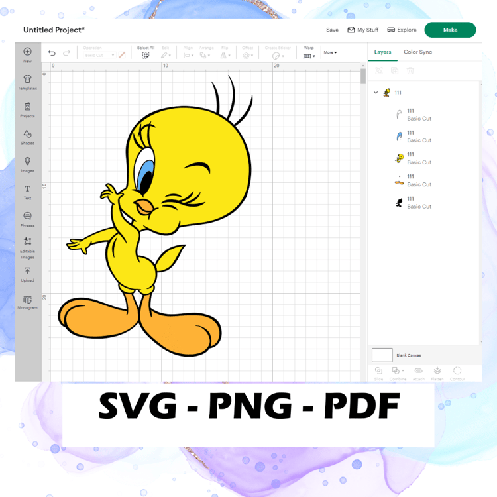Expand the More toolbar menu
Image resolution: width=497 pixels, height=497 pixels.
click(x=330, y=52)
